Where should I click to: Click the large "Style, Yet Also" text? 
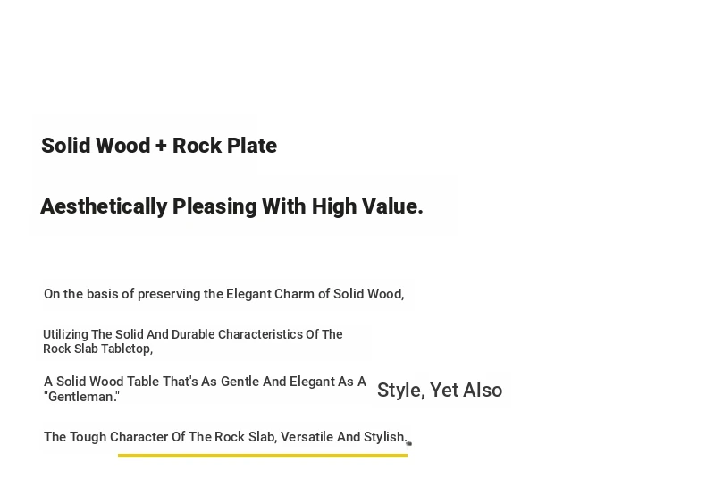(440, 390)
